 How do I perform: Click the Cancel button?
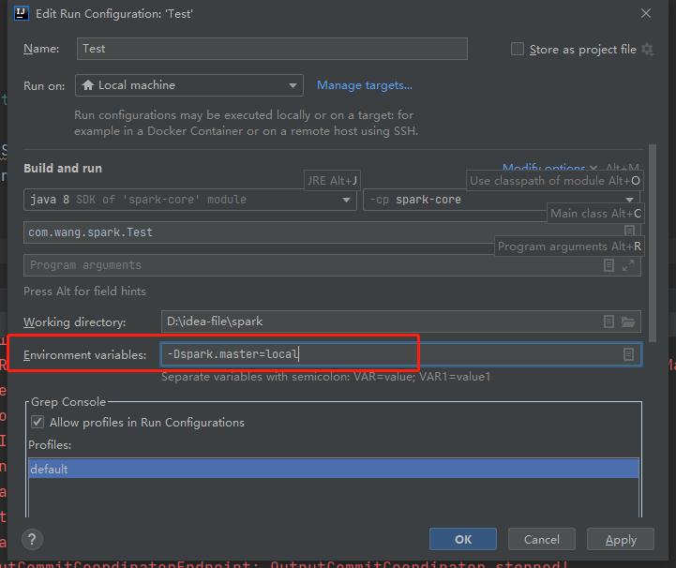click(x=542, y=539)
